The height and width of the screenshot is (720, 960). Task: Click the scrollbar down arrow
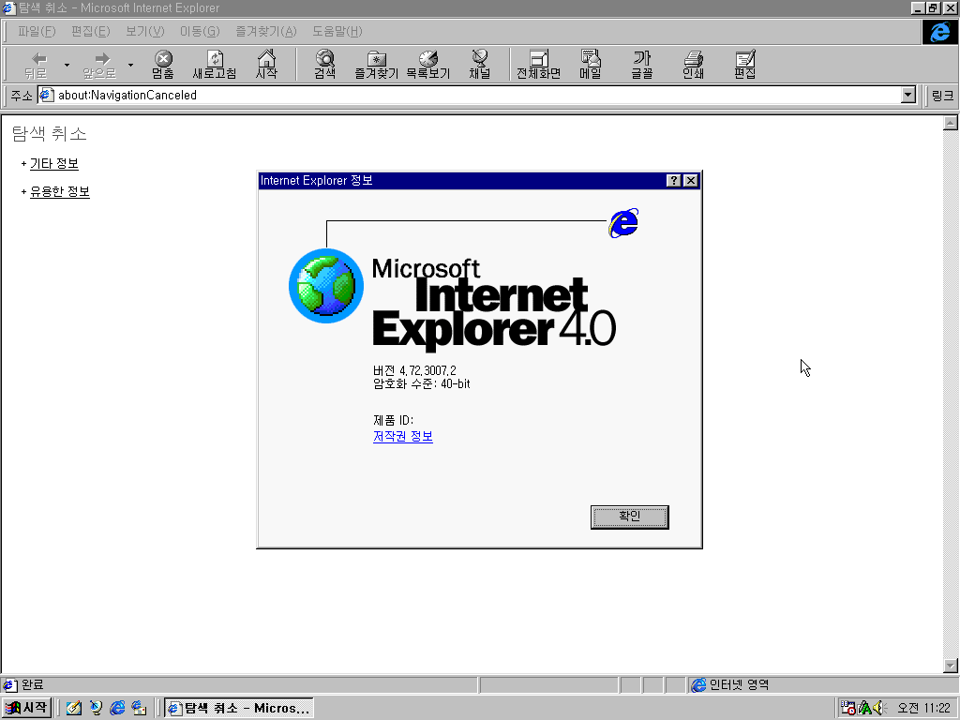[951, 665]
